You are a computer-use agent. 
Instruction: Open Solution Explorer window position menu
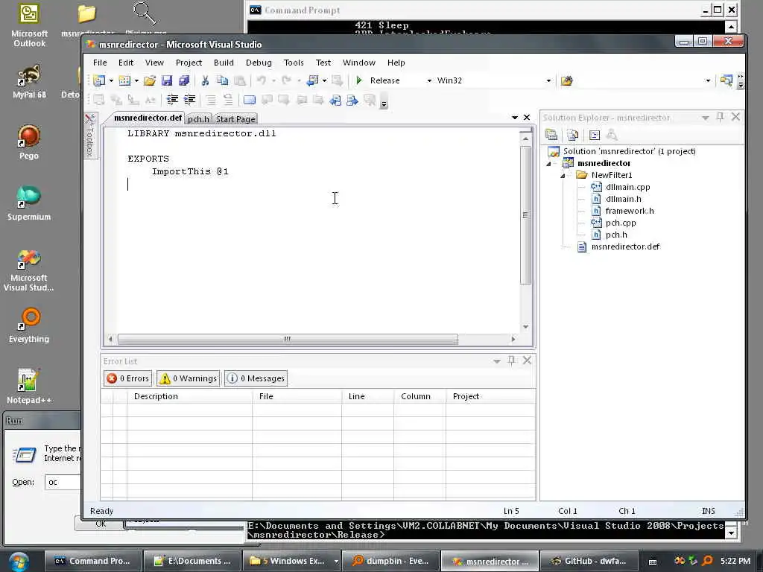coord(705,118)
